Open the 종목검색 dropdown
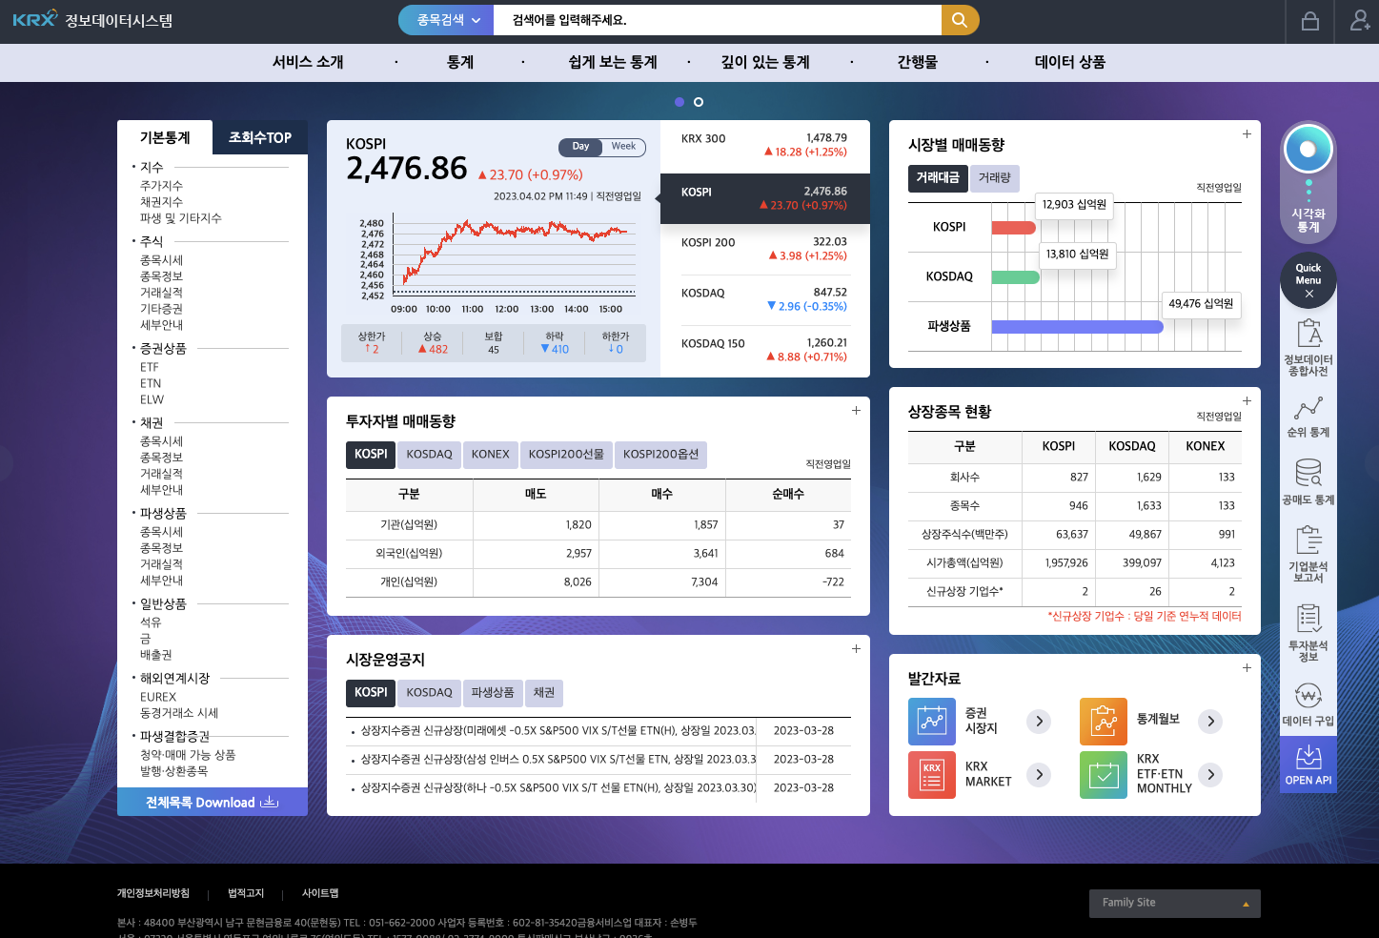 tap(447, 20)
